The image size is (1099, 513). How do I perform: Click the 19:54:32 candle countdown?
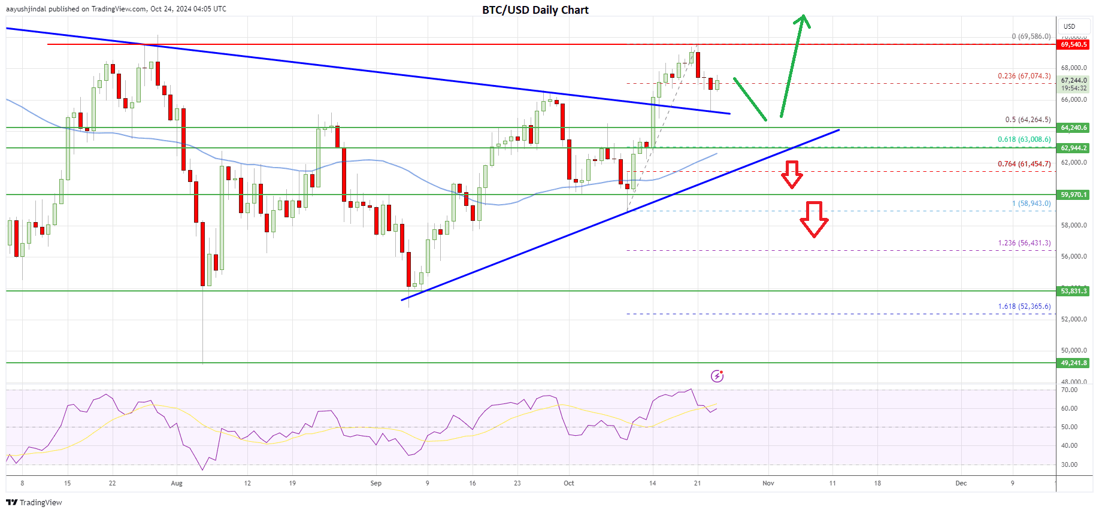pos(1074,88)
